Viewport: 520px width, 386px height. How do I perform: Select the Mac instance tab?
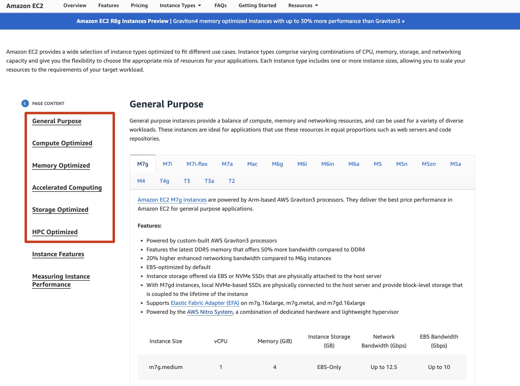tap(252, 164)
